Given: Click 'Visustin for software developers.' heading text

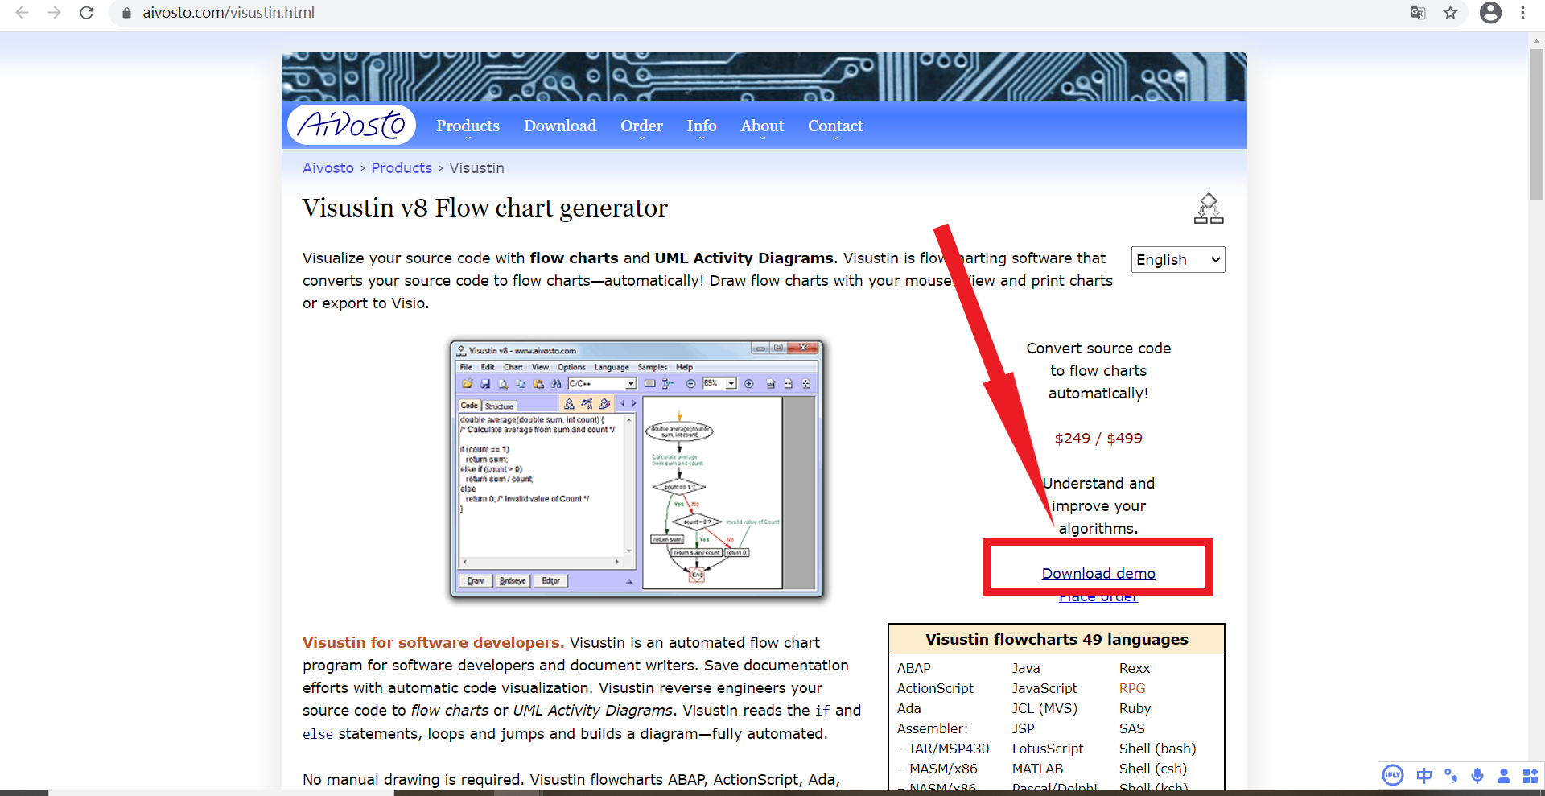Looking at the screenshot, I should 433,643.
